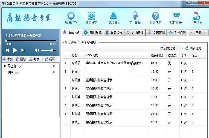Click 下载语音库 download voice library icon
The height and width of the screenshot is (138, 209).
coord(113,16)
